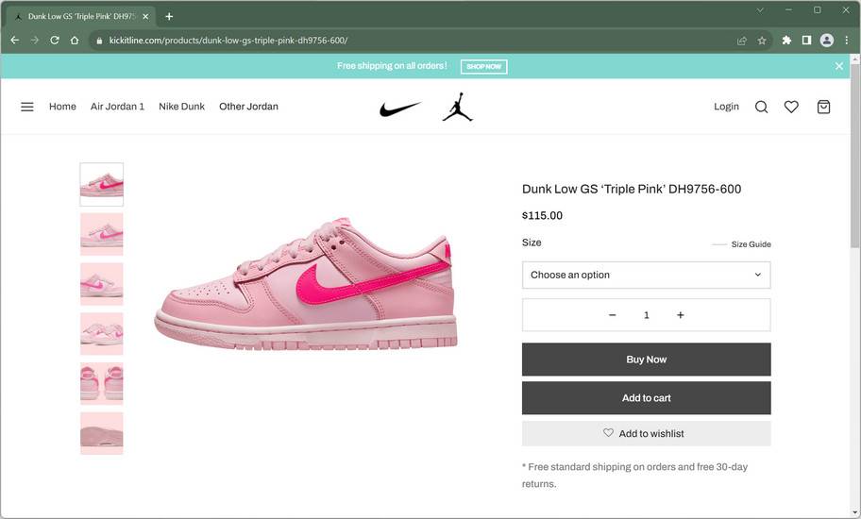Click the Add to cart button
Viewport: 861px width, 519px height.
(x=647, y=398)
